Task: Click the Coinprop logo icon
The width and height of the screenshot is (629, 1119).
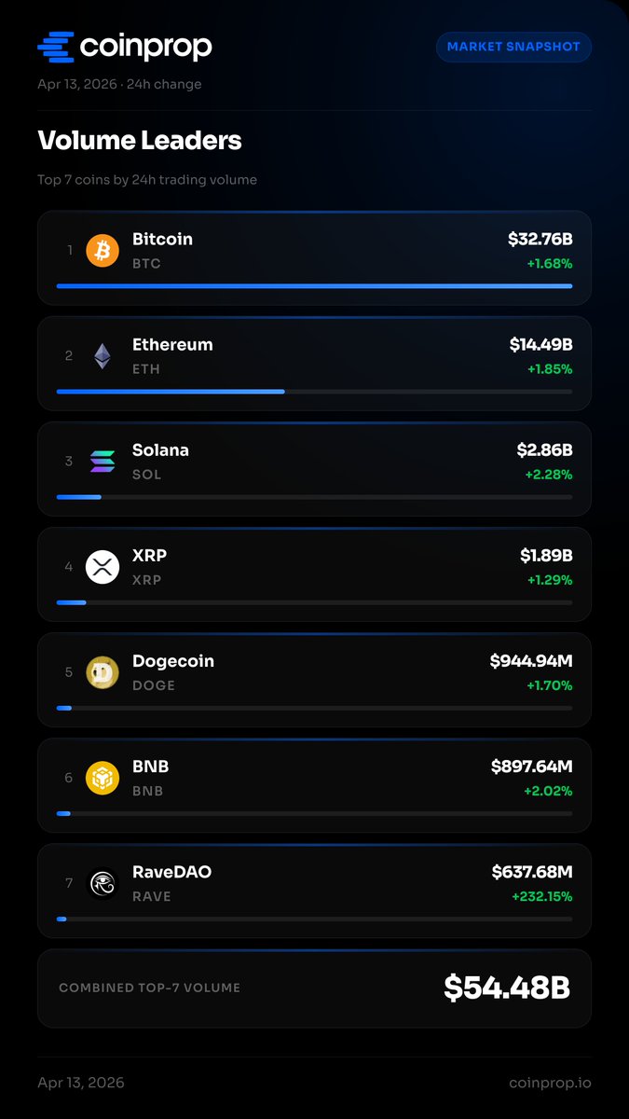Action: (56, 46)
